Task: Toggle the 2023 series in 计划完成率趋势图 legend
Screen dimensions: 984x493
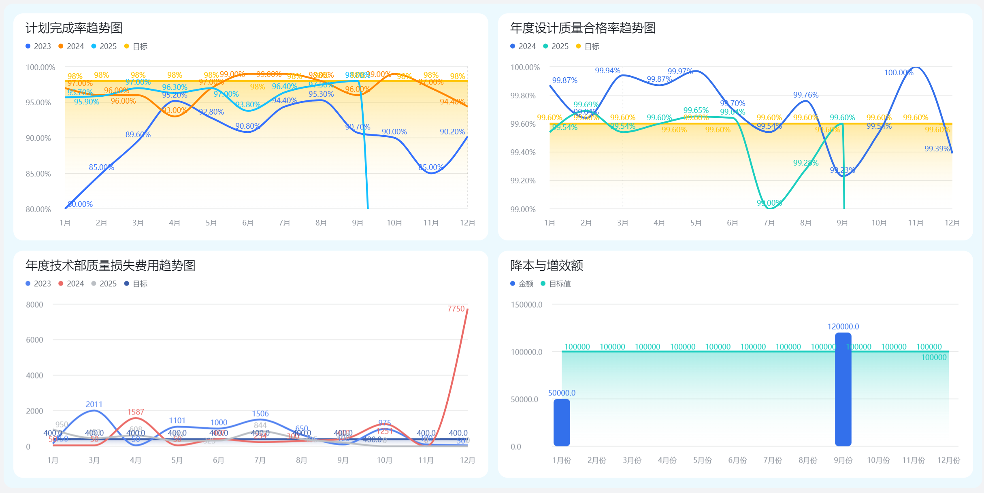Action: click(x=28, y=46)
